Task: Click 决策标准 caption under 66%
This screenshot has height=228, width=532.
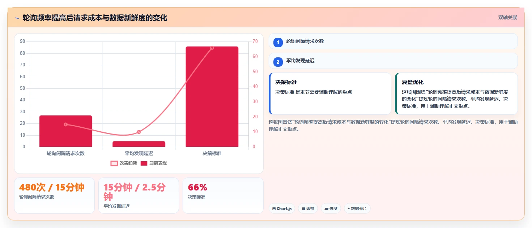Action: (x=196, y=197)
